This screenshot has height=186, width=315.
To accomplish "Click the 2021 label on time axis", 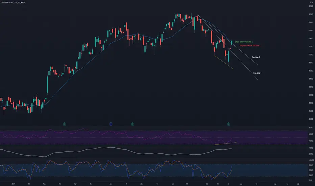I will (x=13, y=184).
